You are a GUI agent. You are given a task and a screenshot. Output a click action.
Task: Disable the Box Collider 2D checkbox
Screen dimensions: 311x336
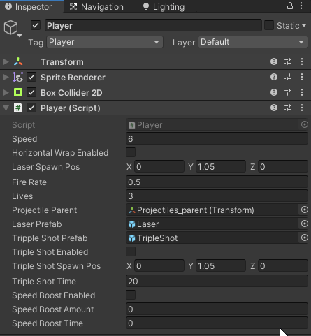coord(31,92)
